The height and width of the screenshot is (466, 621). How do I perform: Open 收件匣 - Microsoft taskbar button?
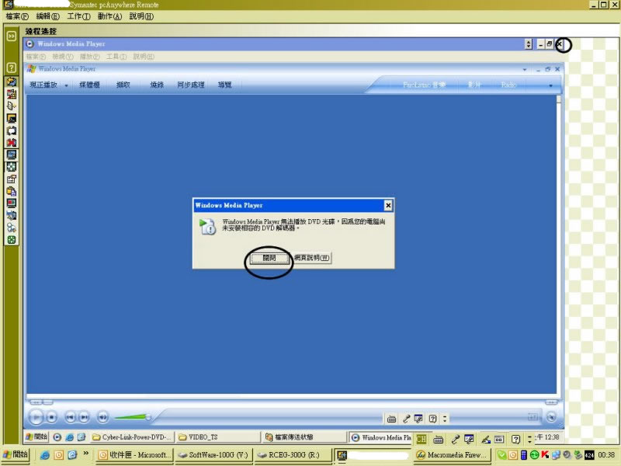tap(135, 455)
